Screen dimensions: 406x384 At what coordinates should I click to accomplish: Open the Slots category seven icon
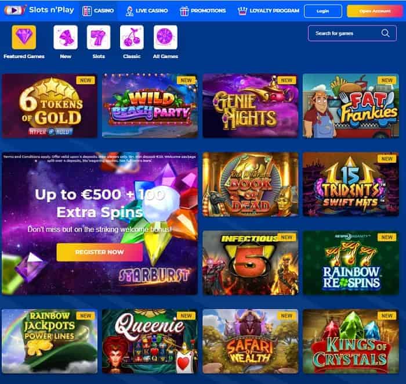click(99, 37)
